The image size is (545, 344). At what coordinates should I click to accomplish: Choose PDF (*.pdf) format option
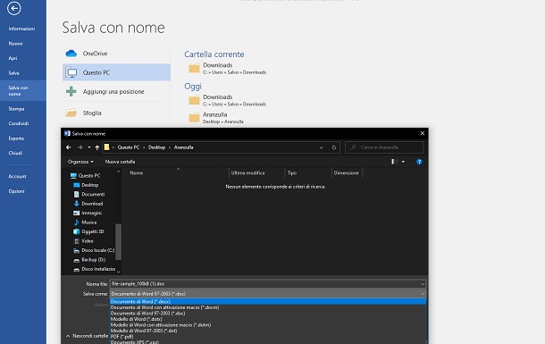pos(268,336)
